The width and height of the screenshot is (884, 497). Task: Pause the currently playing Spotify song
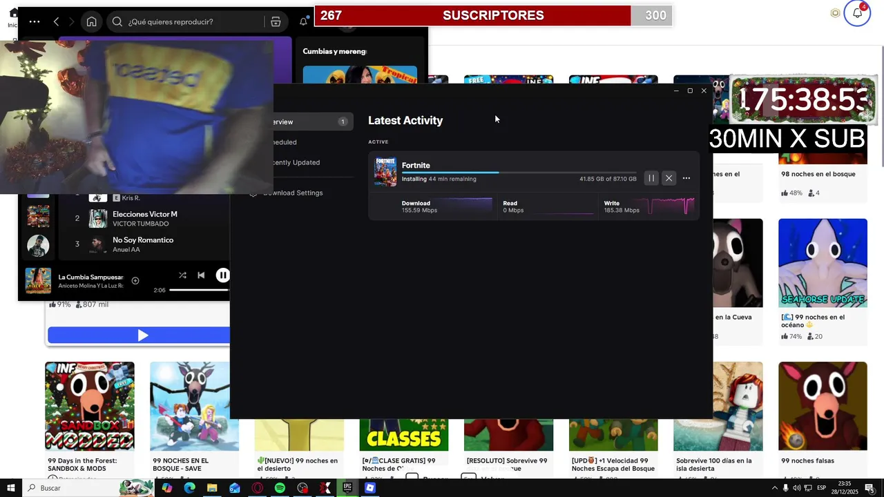coord(222,275)
